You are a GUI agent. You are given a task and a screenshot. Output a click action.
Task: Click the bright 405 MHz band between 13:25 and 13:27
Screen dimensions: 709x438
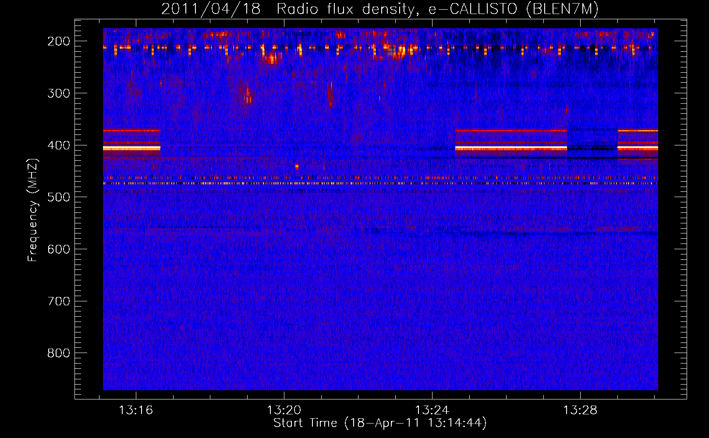(511, 148)
